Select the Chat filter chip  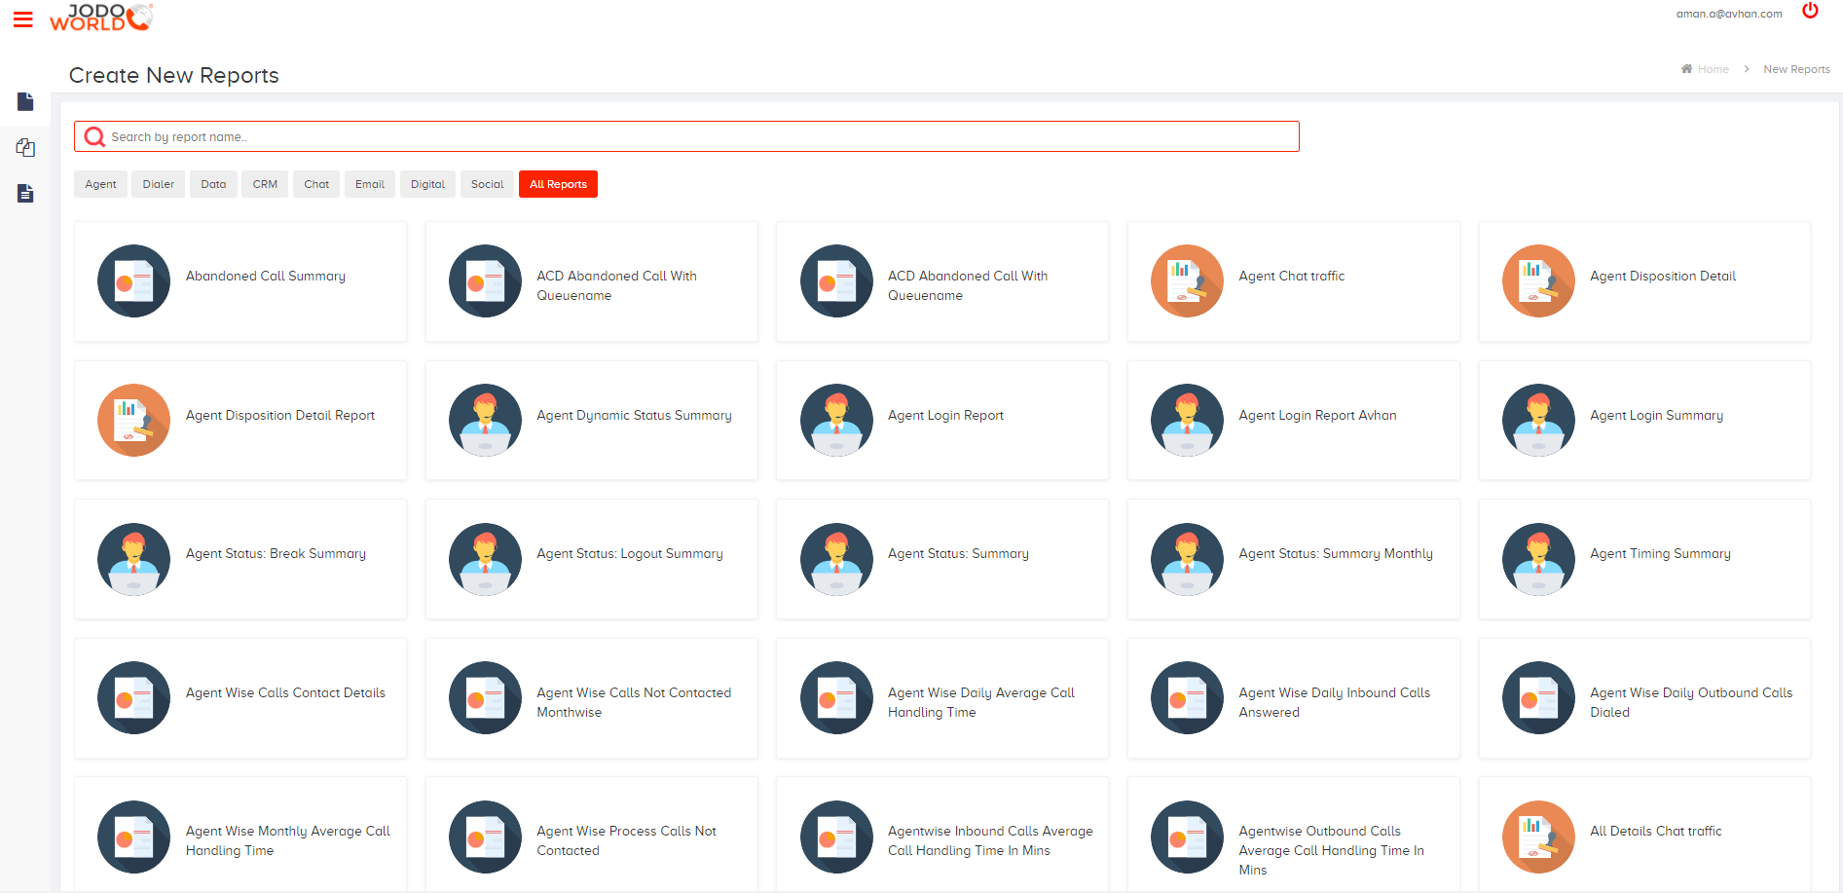[315, 184]
